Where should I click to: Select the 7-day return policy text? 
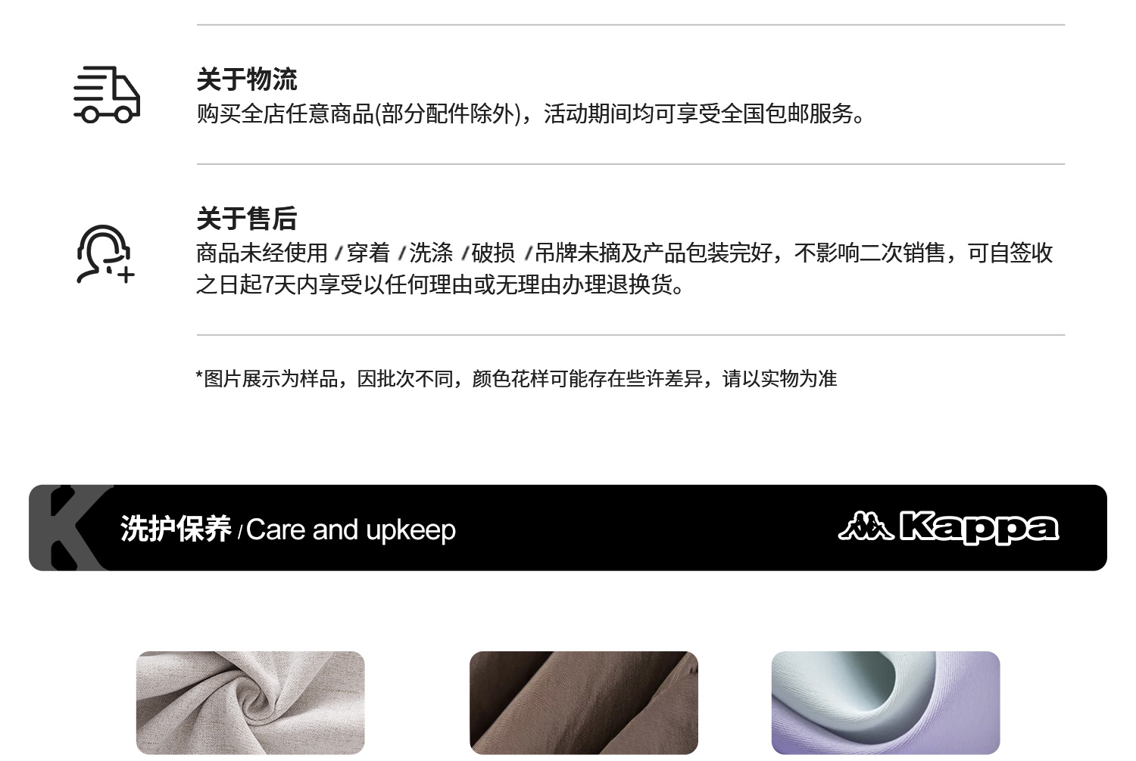pyautogui.click(x=625, y=269)
